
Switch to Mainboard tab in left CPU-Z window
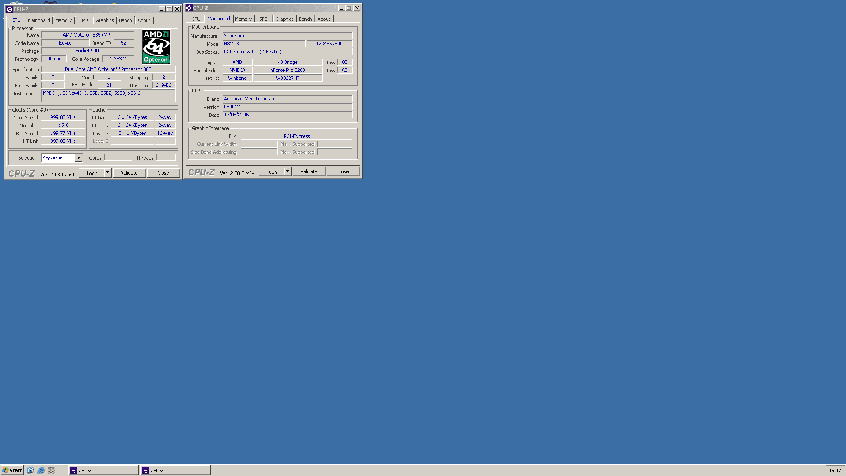click(39, 20)
